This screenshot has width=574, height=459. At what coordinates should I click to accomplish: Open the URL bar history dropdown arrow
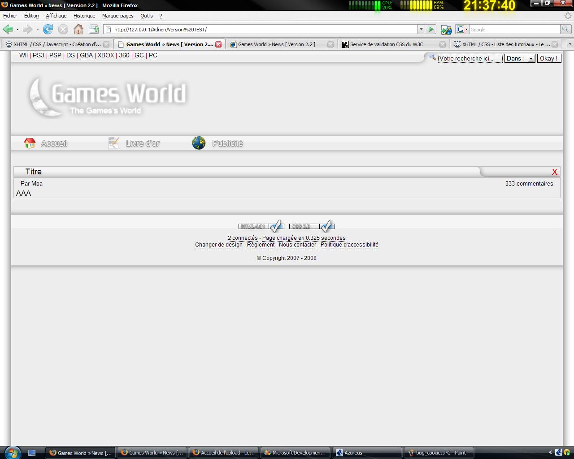[x=421, y=30]
